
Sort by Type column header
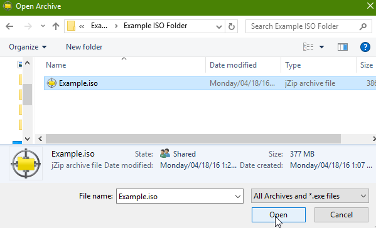[x=293, y=65]
